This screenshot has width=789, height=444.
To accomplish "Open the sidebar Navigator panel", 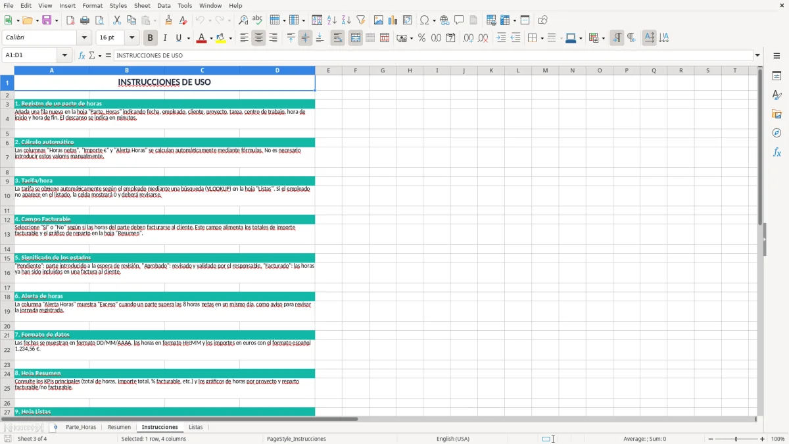I will coord(777,133).
